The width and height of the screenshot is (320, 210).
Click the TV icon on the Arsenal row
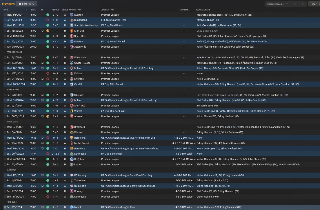42,116
